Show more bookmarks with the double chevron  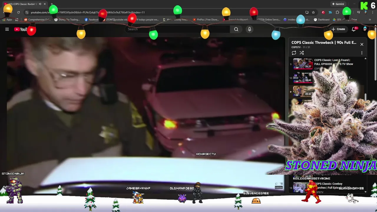click(370, 20)
